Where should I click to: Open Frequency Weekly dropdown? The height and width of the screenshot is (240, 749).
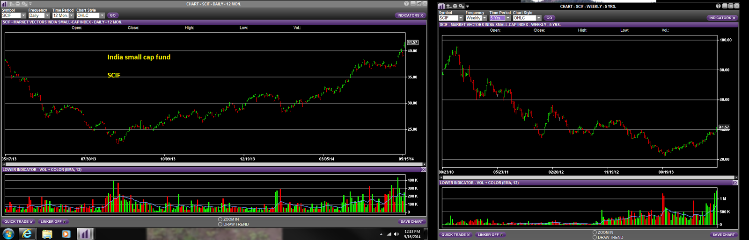point(485,18)
